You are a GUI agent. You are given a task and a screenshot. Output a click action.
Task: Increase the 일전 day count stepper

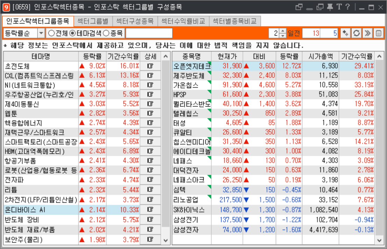click(x=283, y=31)
